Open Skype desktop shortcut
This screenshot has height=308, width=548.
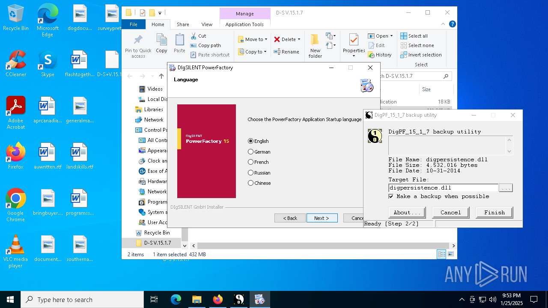point(48,64)
